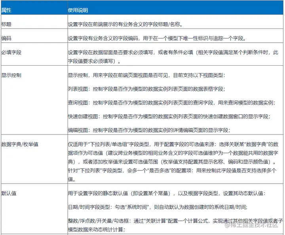
Task: Click the description starting 设置字段在前端展示
Action: tap(125, 24)
